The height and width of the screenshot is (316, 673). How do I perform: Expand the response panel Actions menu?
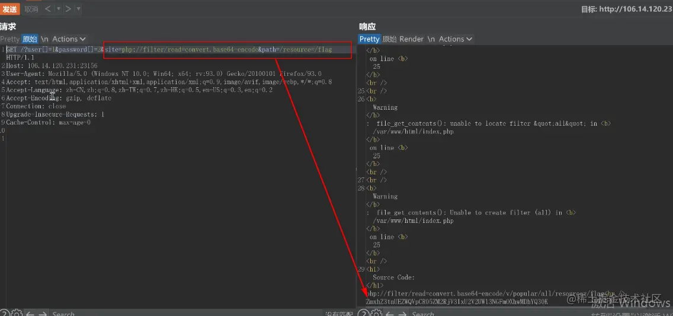(x=456, y=39)
